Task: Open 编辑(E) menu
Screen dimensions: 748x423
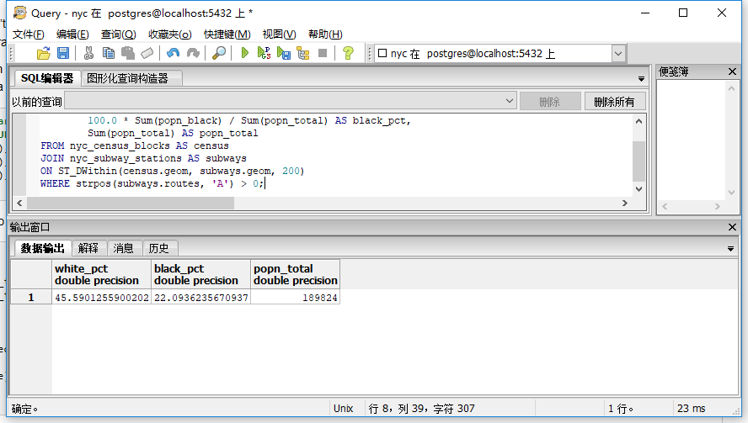Action: point(72,34)
